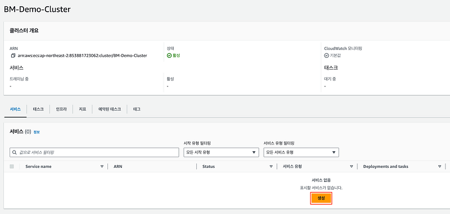Click the cluster ARN value text
The height and width of the screenshot is (214, 450).
[x=82, y=56]
